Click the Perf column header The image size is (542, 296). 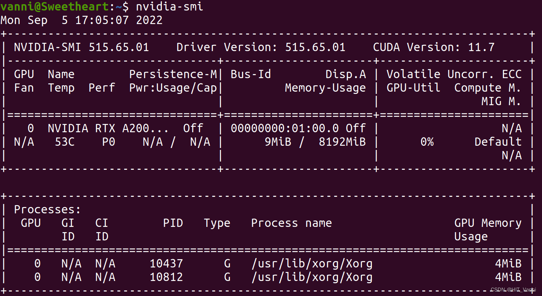(x=102, y=88)
